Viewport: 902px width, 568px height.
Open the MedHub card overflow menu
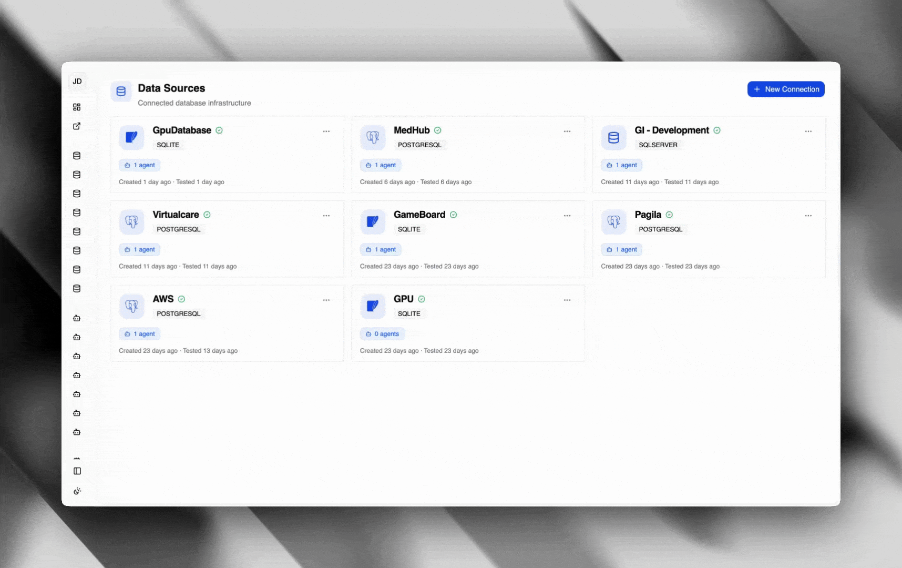coord(567,131)
